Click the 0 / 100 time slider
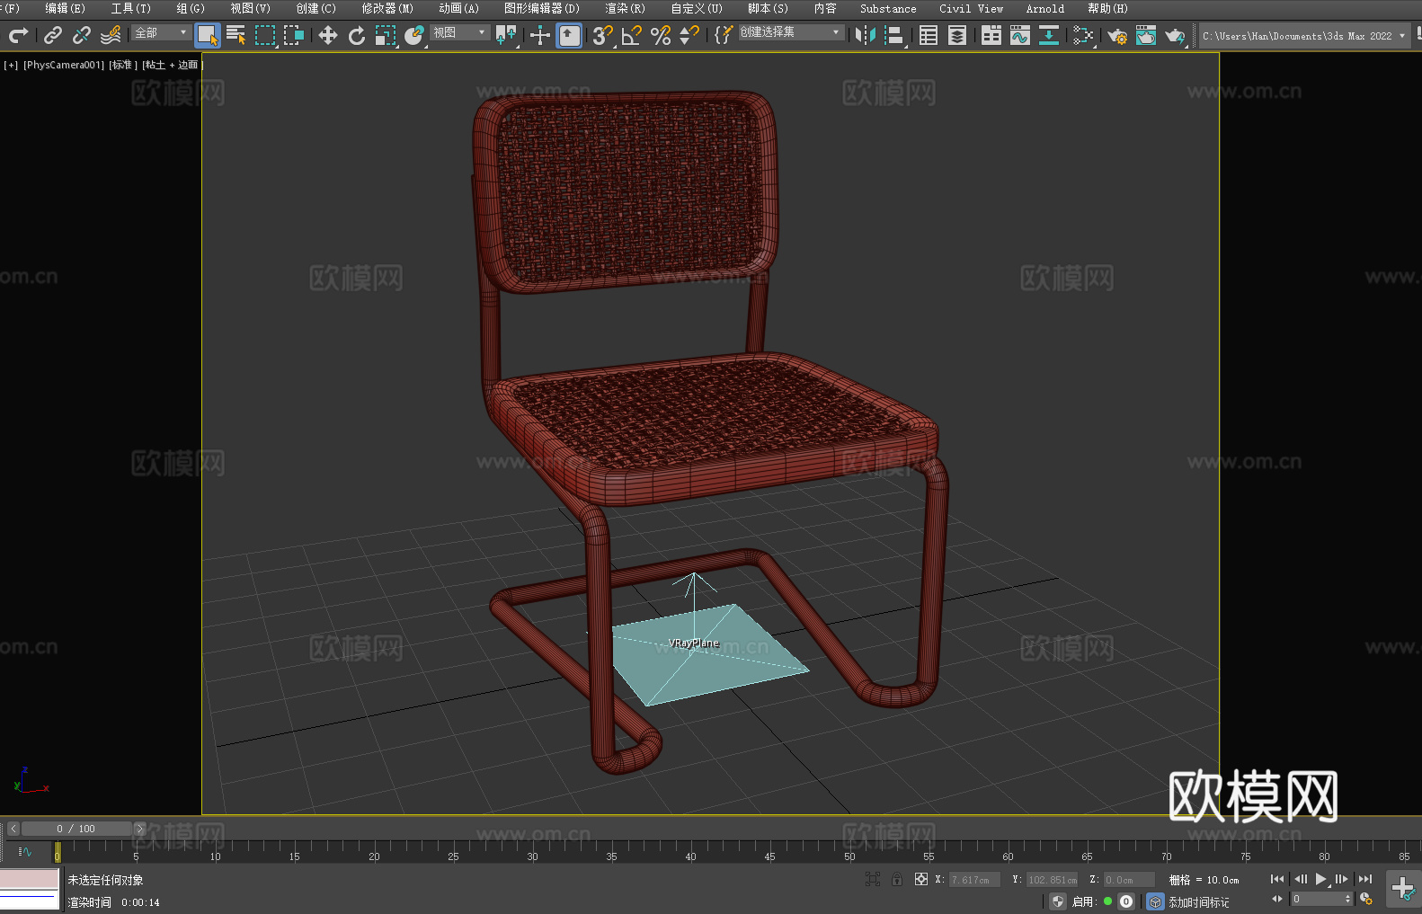 [x=76, y=829]
